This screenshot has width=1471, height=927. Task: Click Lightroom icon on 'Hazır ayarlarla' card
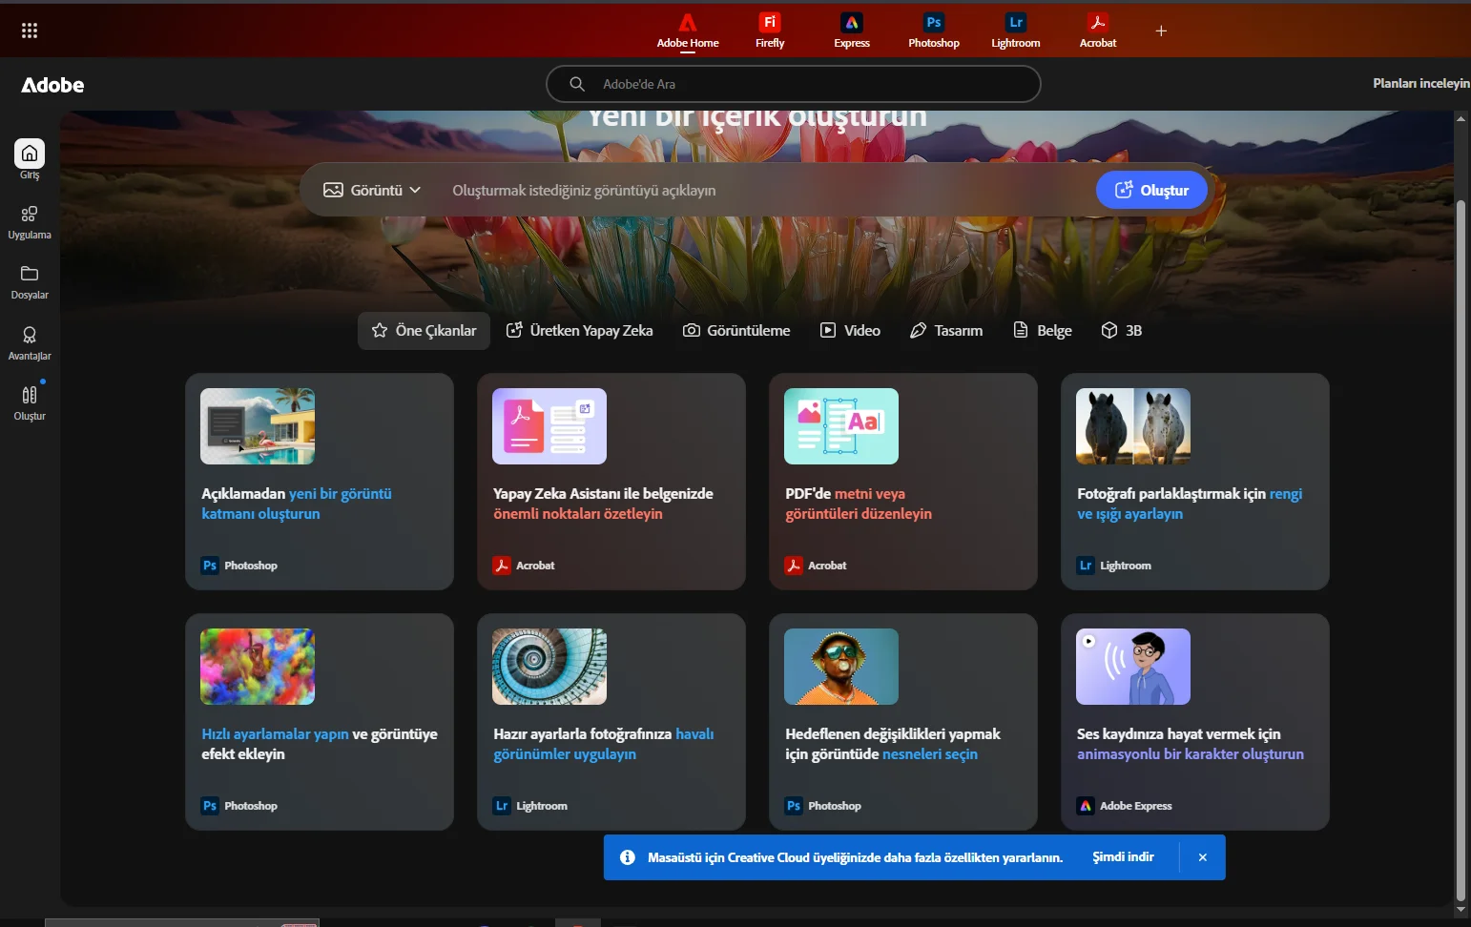502,806
